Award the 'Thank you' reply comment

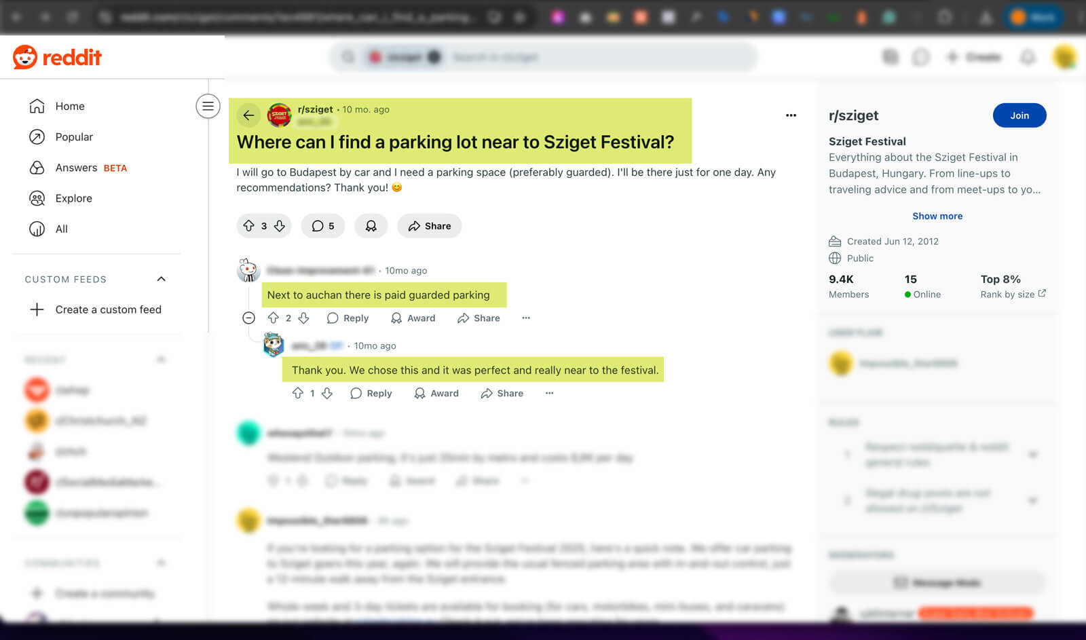click(436, 393)
